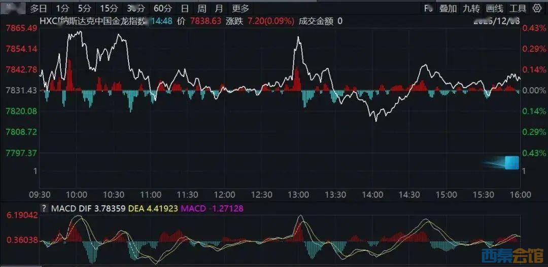Switch to 周 weekly chart
This screenshot has height=267, width=548.
point(201,8)
